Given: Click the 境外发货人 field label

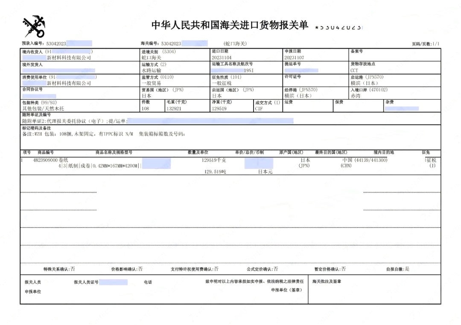Looking at the screenshot, I should click(32, 64).
